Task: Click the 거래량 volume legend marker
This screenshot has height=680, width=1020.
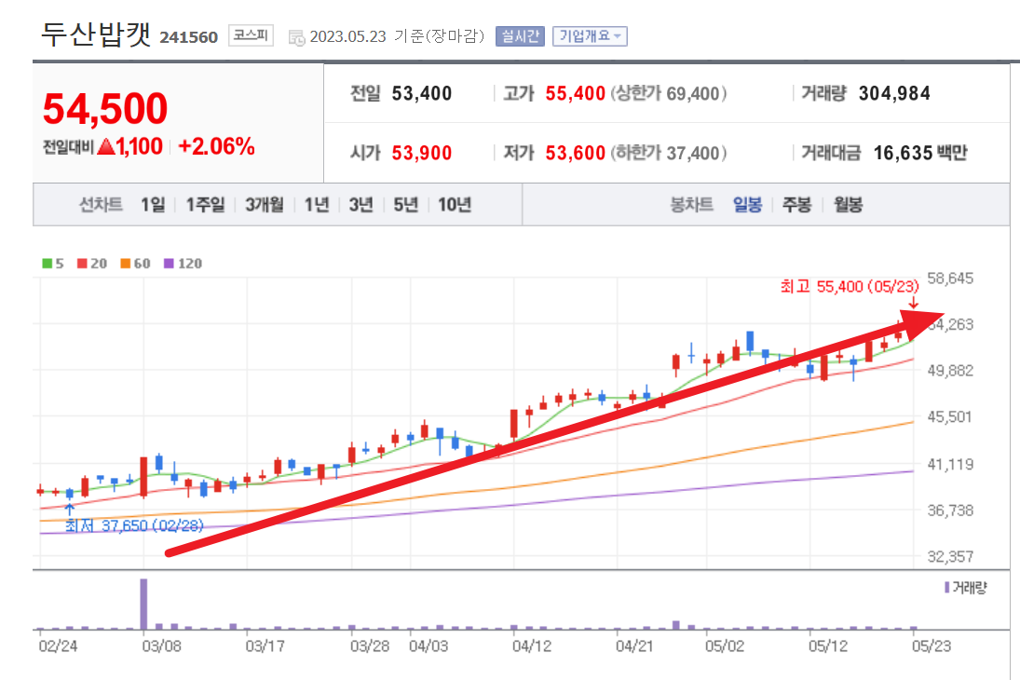Action: pyautogui.click(x=946, y=588)
